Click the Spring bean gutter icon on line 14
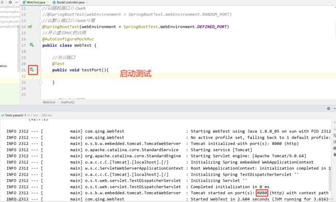This screenshot has height=202, width=336. click(30, 26)
